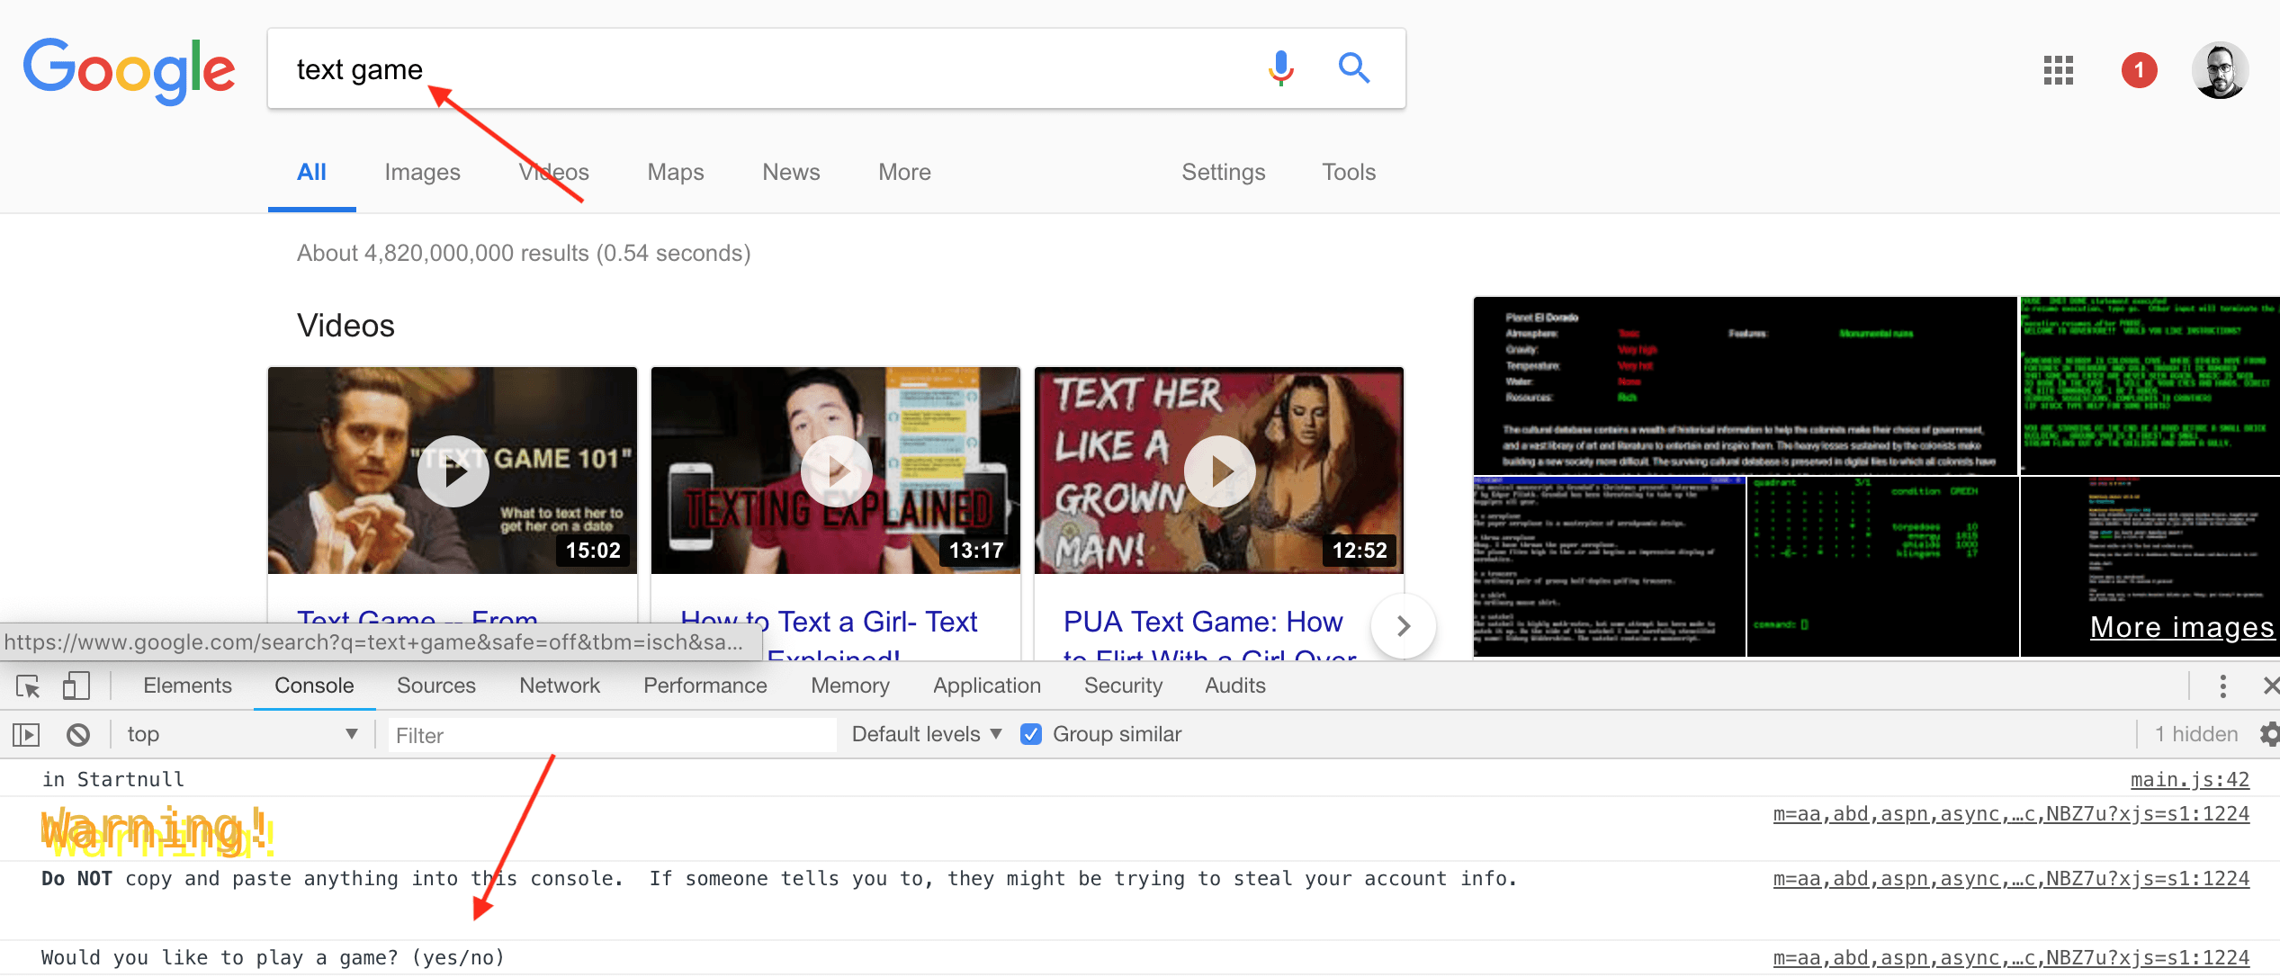Open the Sources DevTools tab
The height and width of the screenshot is (977, 2280).
click(x=436, y=686)
